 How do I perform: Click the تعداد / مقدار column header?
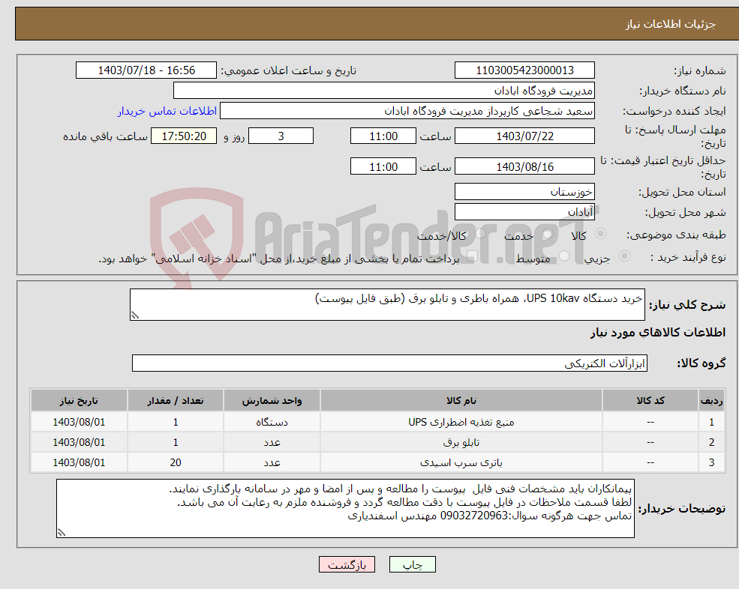click(x=176, y=400)
